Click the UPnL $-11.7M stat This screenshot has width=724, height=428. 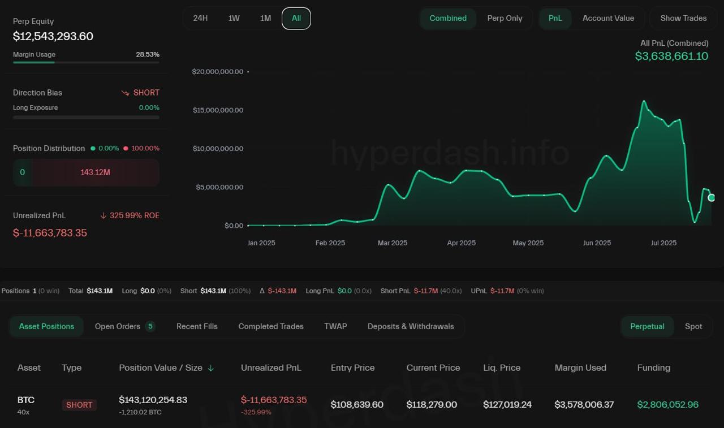[507, 291]
